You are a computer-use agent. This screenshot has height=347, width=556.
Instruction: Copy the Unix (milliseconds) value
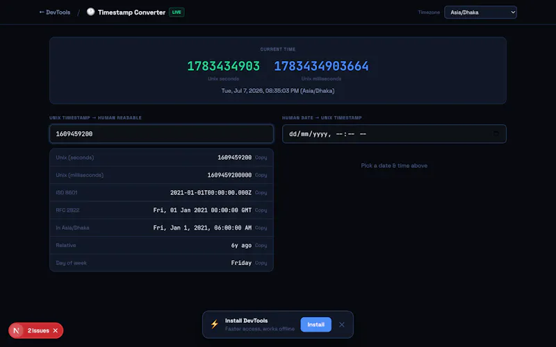[261, 176]
